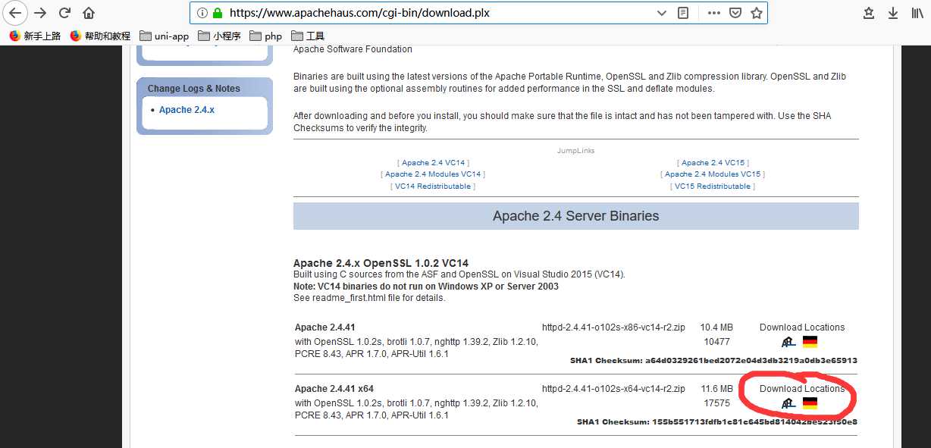Jump to VC15 Redistributable link
The image size is (931, 448).
pos(713,186)
